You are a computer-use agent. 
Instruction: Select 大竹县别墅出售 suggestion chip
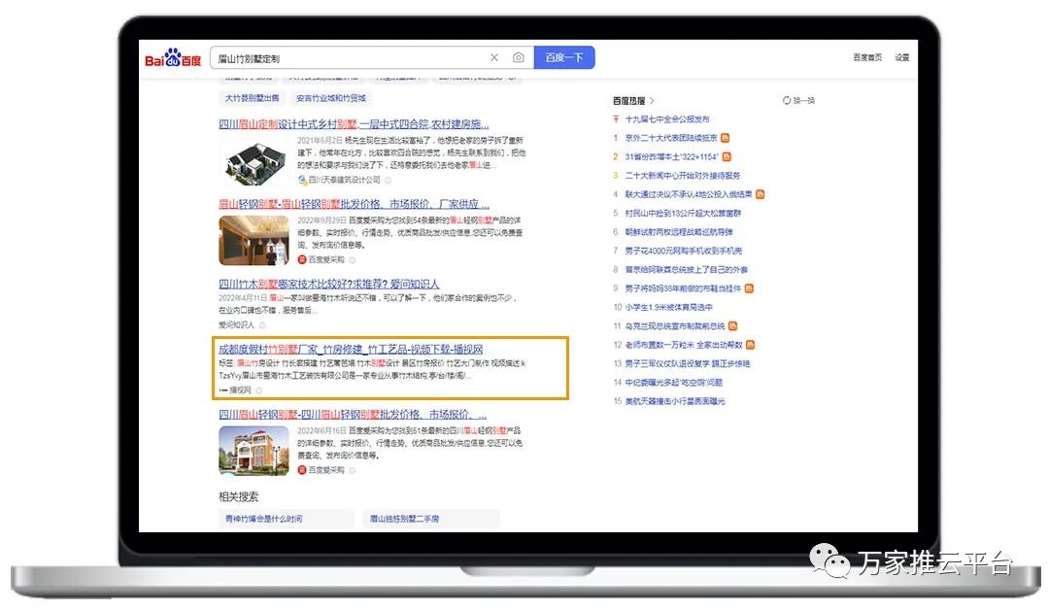point(253,98)
